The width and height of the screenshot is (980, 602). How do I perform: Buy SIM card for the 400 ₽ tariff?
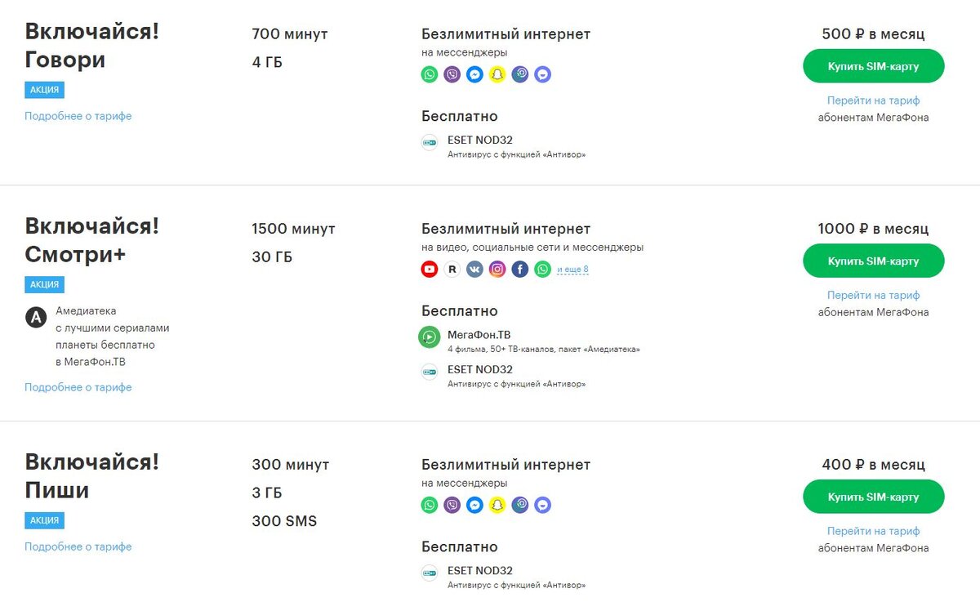pyautogui.click(x=873, y=497)
